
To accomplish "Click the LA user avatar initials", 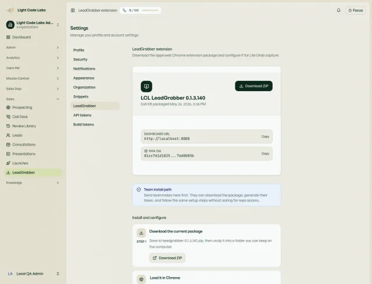I will point(10,274).
